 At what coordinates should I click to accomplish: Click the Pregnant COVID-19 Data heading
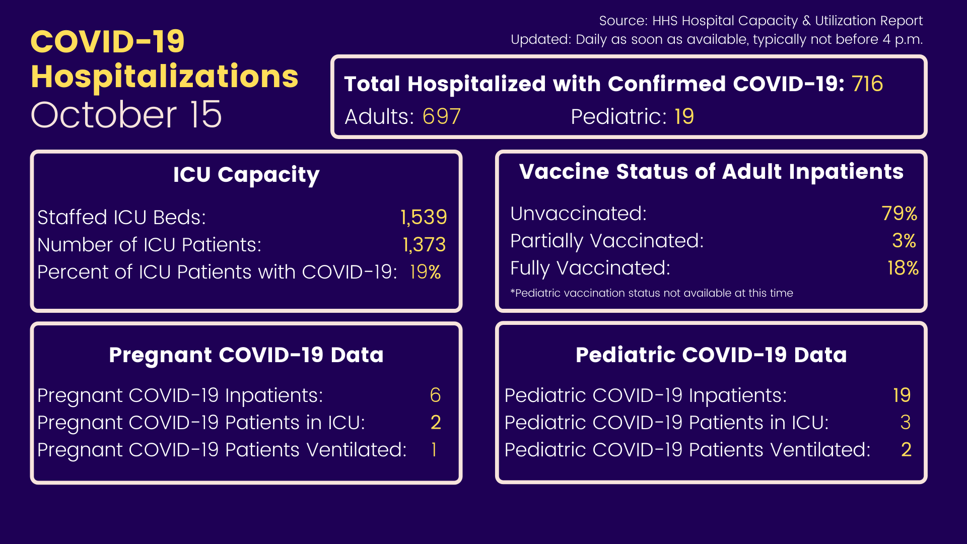(x=246, y=355)
